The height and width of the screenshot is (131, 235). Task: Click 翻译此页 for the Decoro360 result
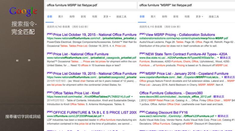[x=219, y=97]
